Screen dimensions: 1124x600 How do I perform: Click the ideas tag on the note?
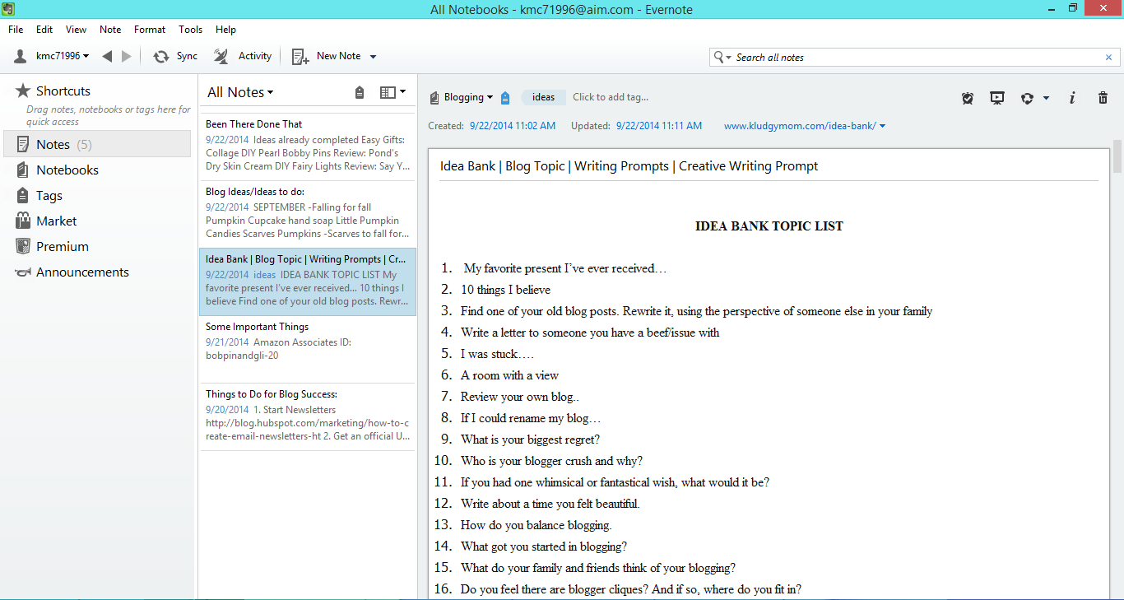543,97
